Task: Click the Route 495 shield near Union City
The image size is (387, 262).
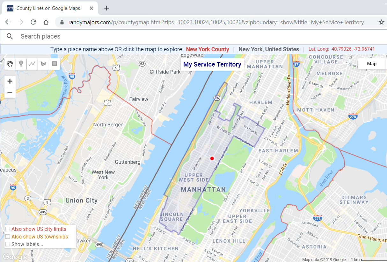Action: [43, 212]
